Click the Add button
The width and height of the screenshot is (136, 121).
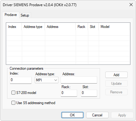[x=116, y=75]
